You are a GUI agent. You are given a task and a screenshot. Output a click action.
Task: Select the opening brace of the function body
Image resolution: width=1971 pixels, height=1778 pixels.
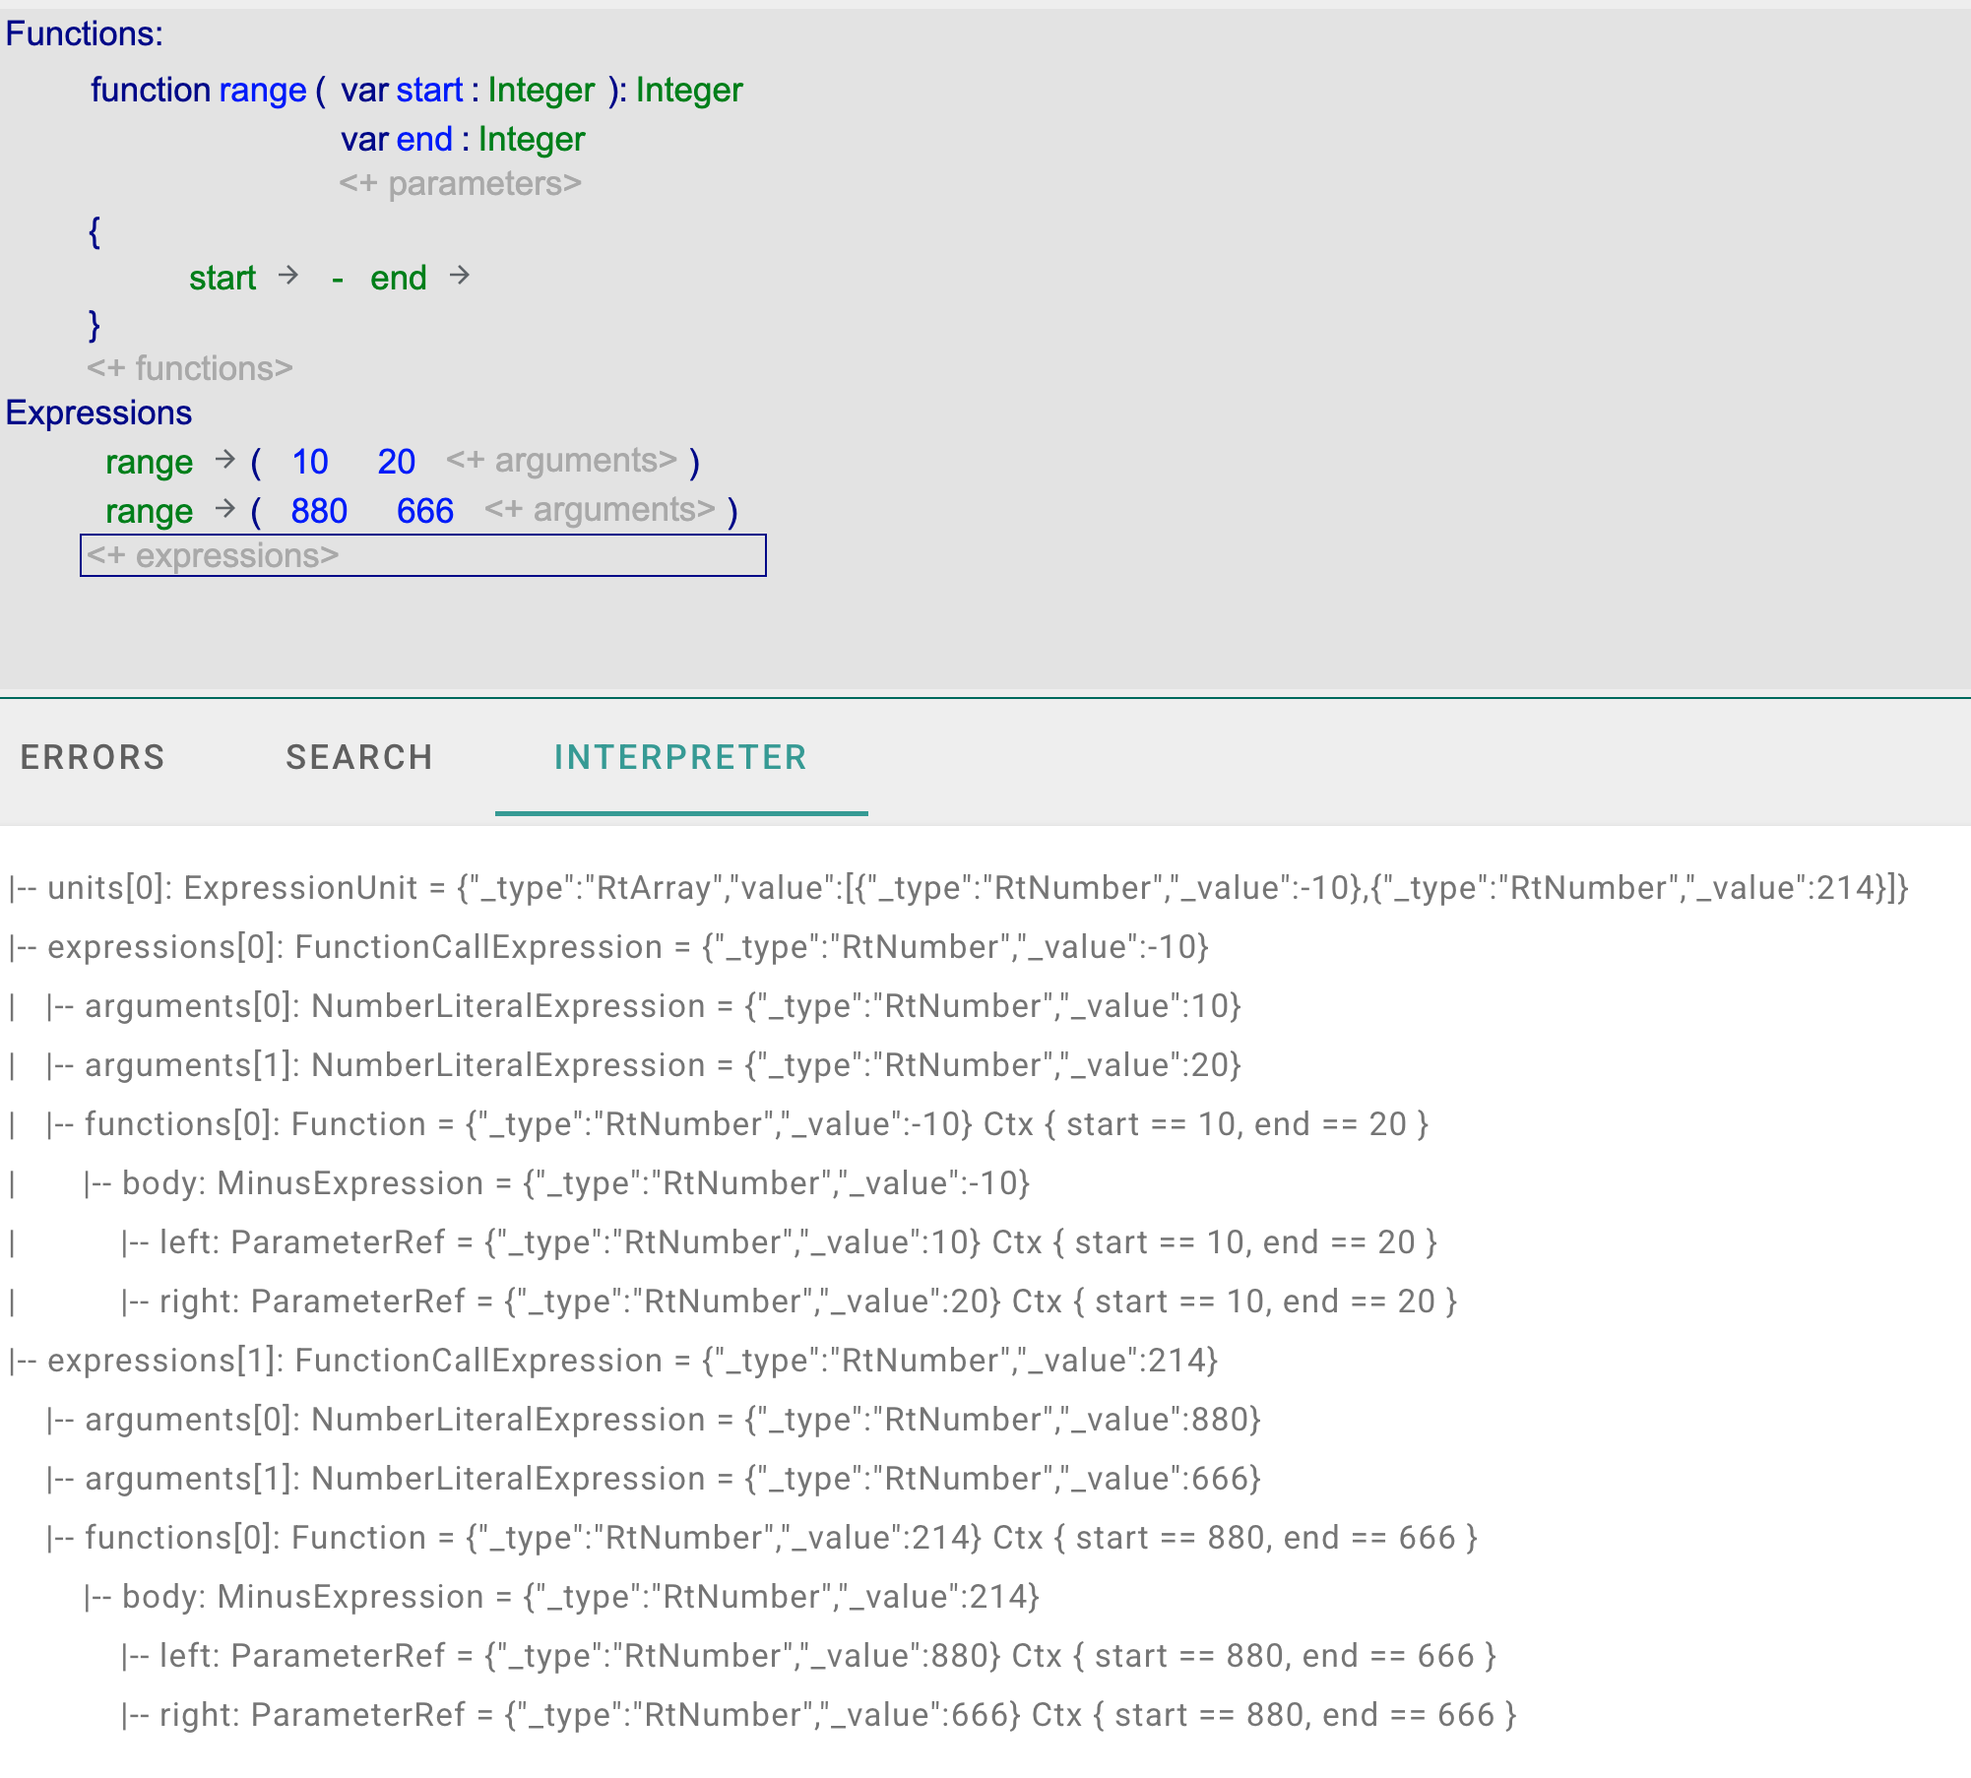click(x=94, y=231)
